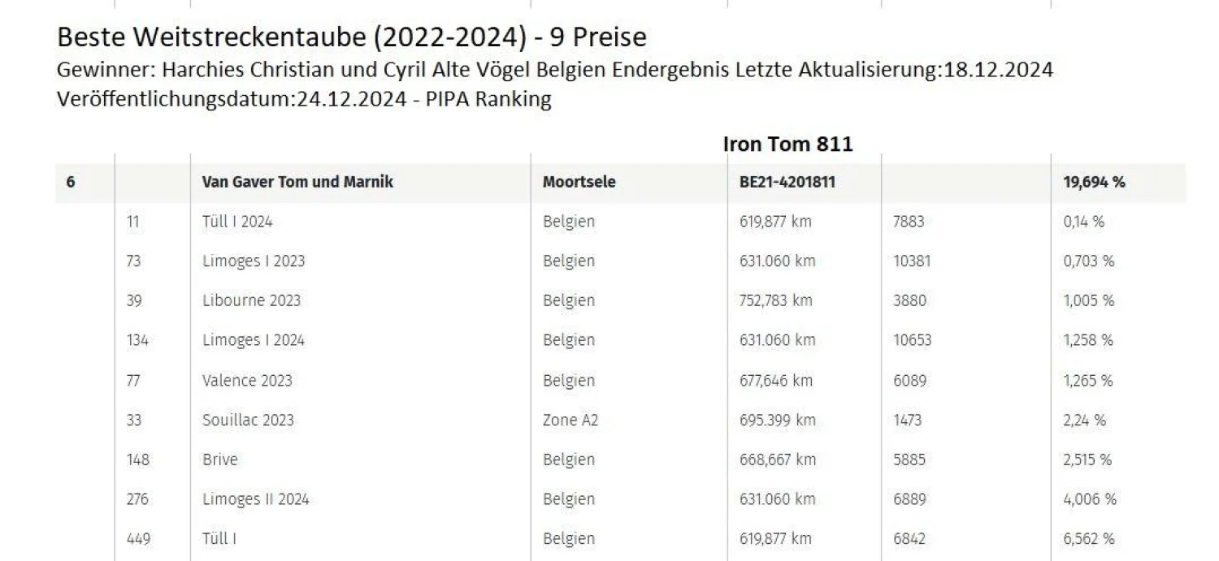The width and height of the screenshot is (1219, 561).
Task: Click fancier name Van Gaver Tom und Marnik
Action: pyautogui.click(x=297, y=182)
